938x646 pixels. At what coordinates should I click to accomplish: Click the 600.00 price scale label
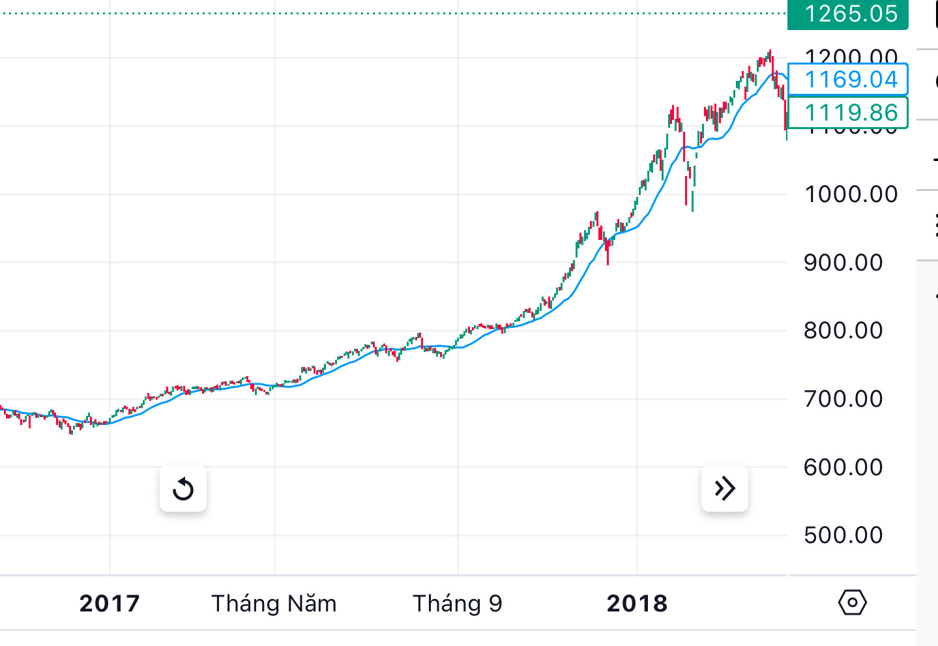843,467
